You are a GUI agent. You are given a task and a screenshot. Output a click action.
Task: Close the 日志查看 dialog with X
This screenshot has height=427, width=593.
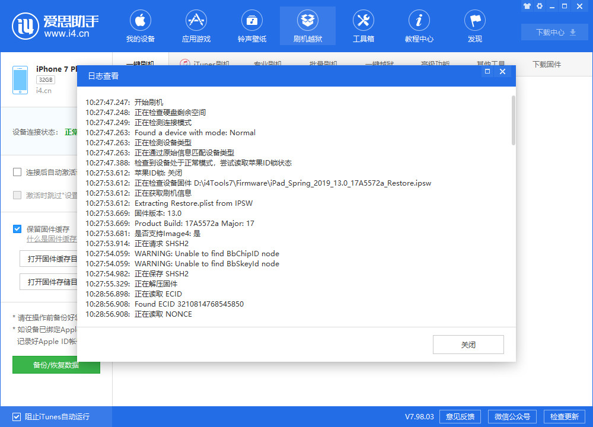[503, 71]
